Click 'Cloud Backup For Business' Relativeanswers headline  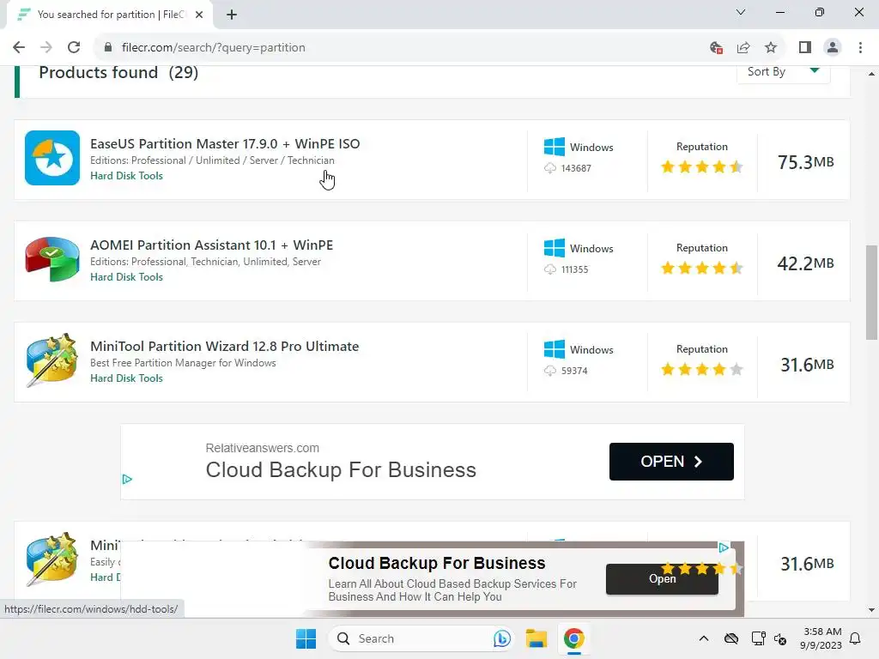[341, 470]
